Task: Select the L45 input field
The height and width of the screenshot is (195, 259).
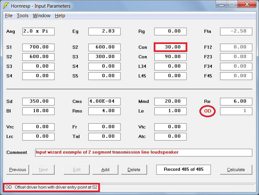Action: tap(170, 76)
